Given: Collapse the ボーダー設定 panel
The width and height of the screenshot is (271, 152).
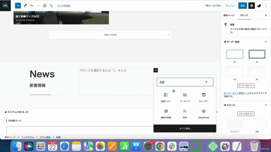Looking at the screenshot, I should (266, 42).
